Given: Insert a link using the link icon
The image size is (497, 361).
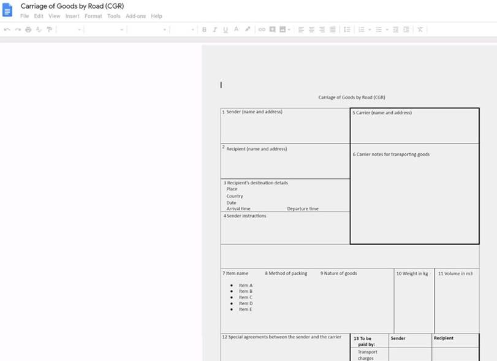Looking at the screenshot, I should 262,29.
